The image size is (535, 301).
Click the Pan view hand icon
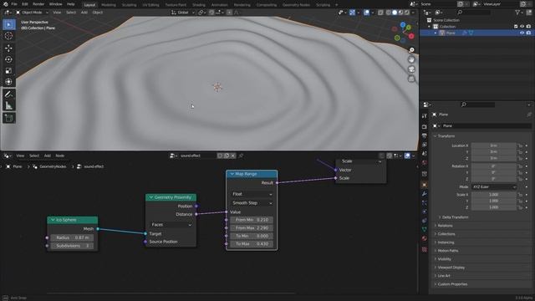coord(411,59)
